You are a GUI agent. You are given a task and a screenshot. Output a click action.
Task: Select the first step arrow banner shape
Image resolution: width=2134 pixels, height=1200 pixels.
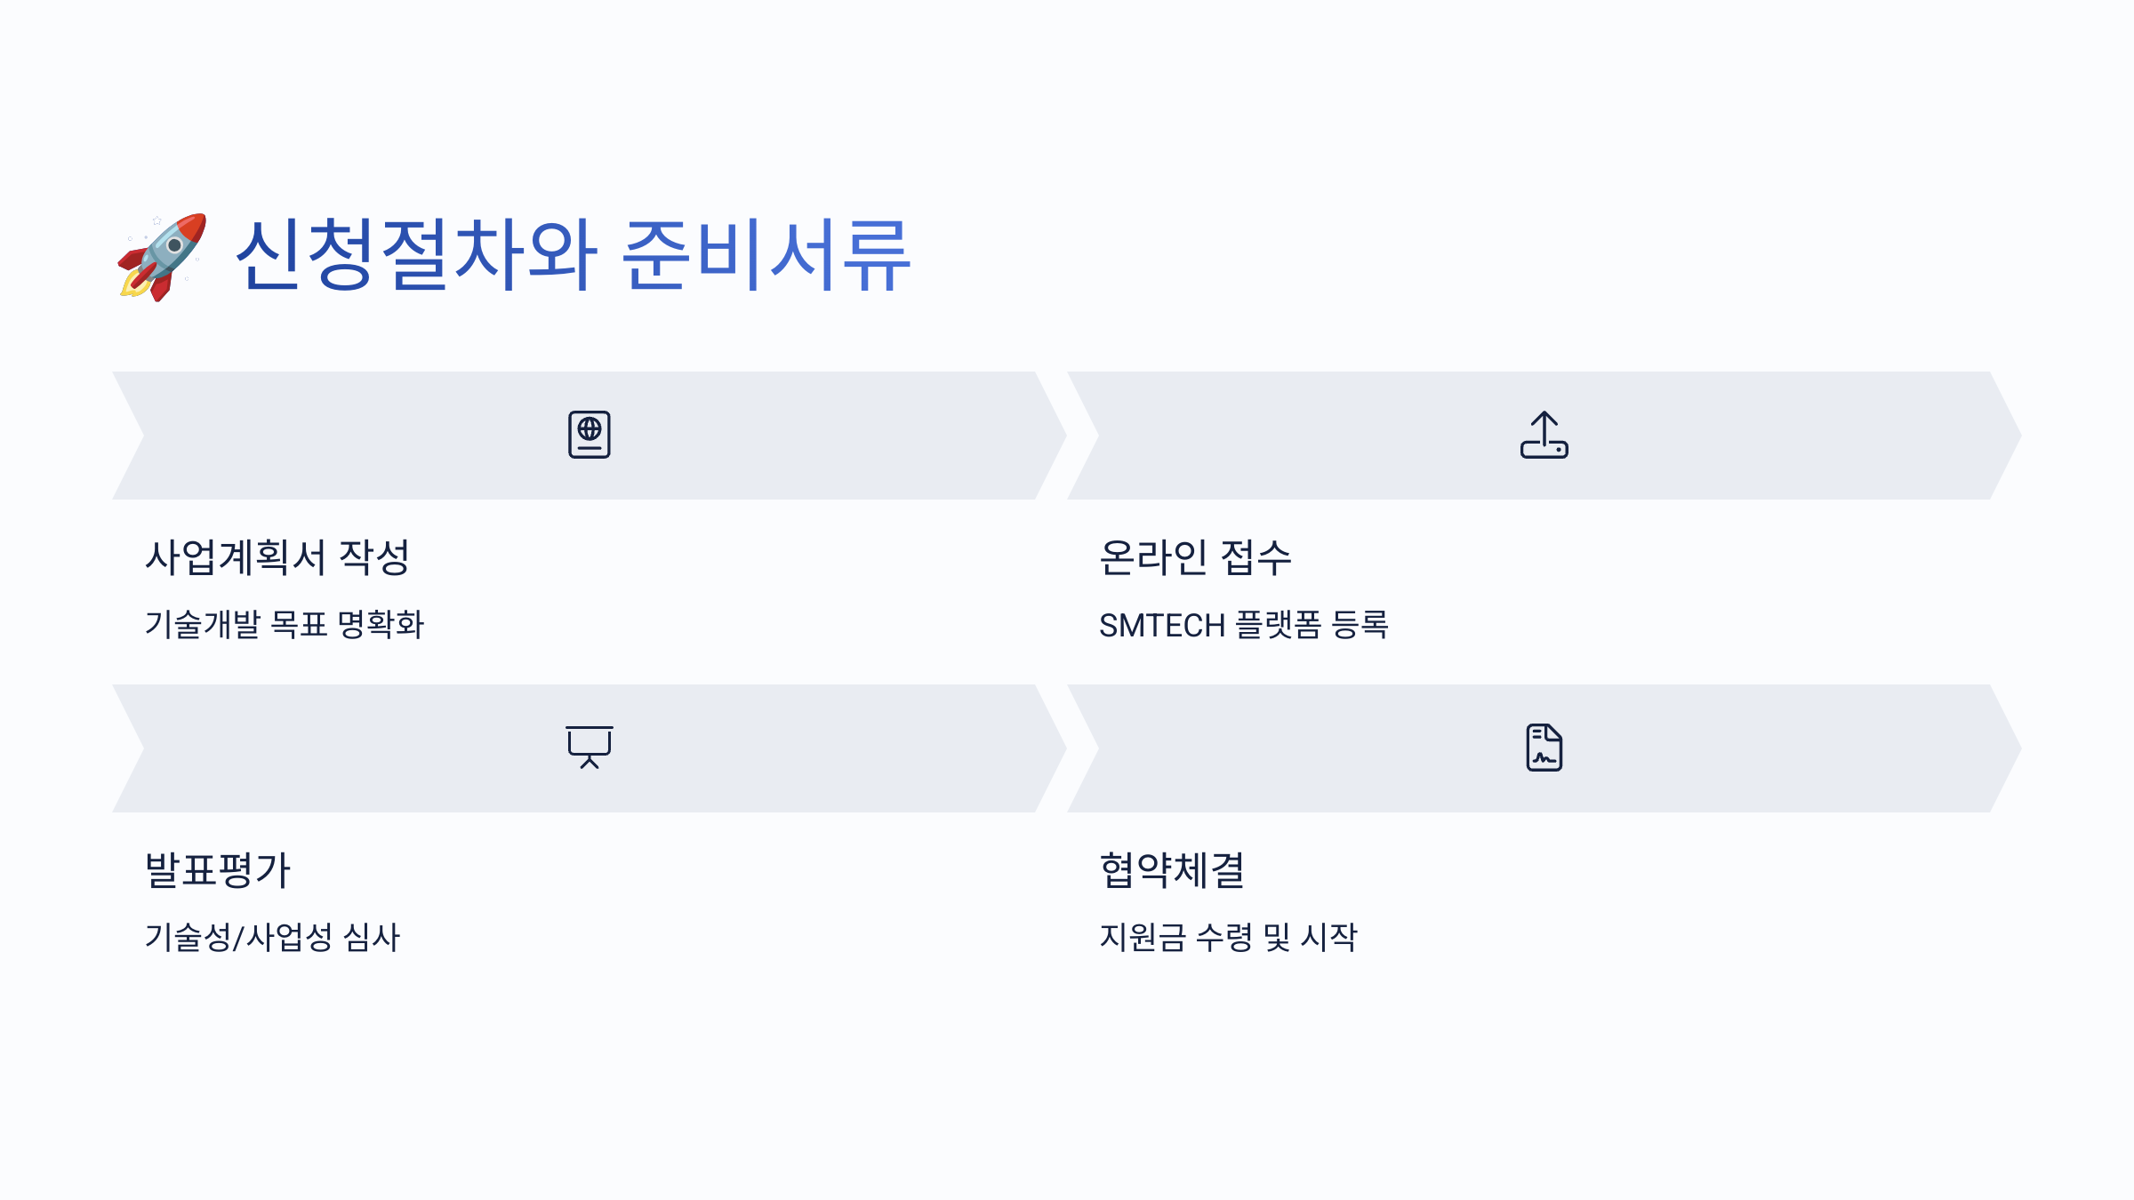[x=590, y=436]
